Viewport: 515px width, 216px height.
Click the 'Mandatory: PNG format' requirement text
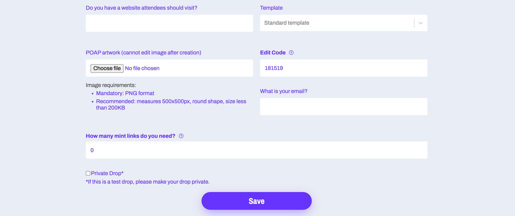click(125, 93)
